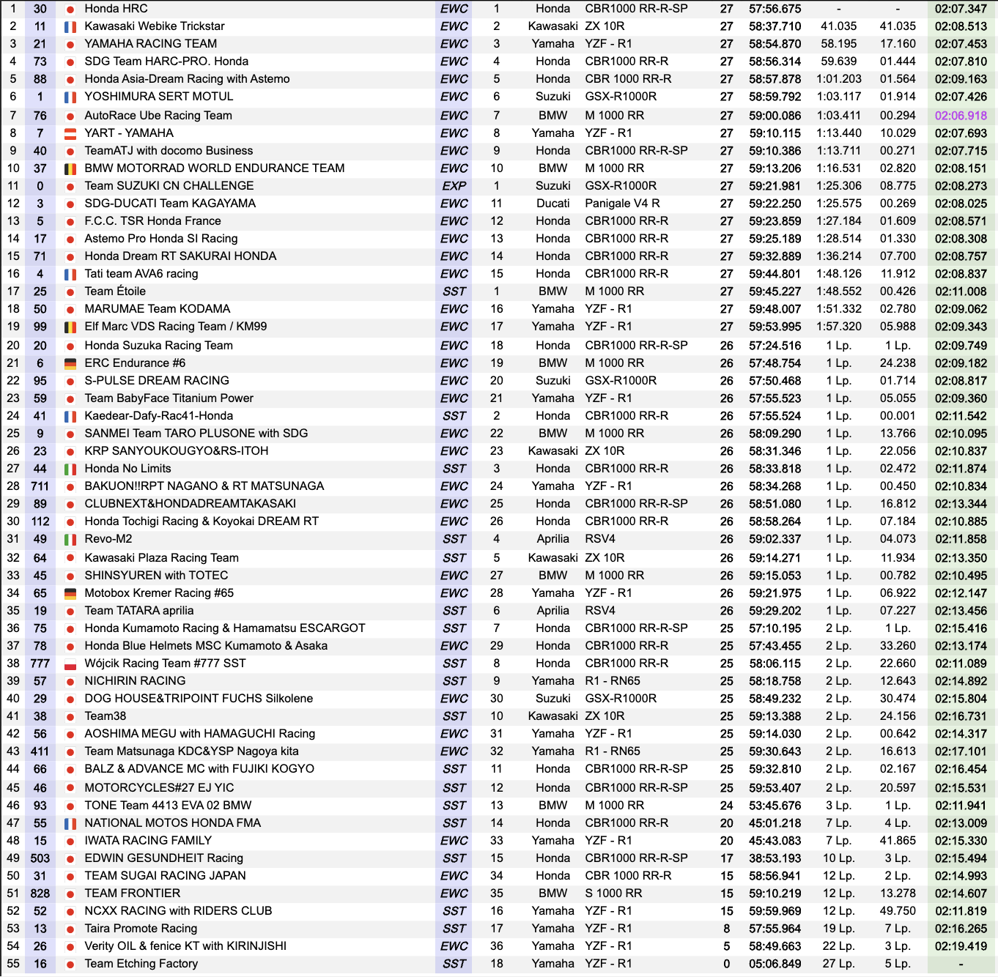The width and height of the screenshot is (998, 977).
Task: Click Belgian flag beside BMW MOTORRAD WORLD ENDURANCE TEAM
Action: click(70, 169)
